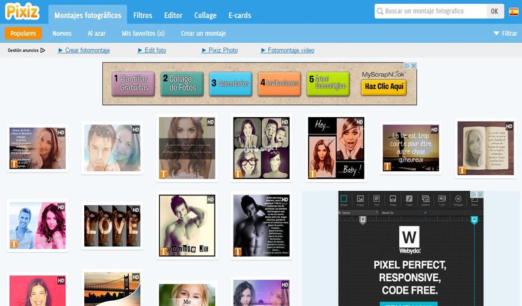Open the blue and pink couple montage

pos(38,226)
